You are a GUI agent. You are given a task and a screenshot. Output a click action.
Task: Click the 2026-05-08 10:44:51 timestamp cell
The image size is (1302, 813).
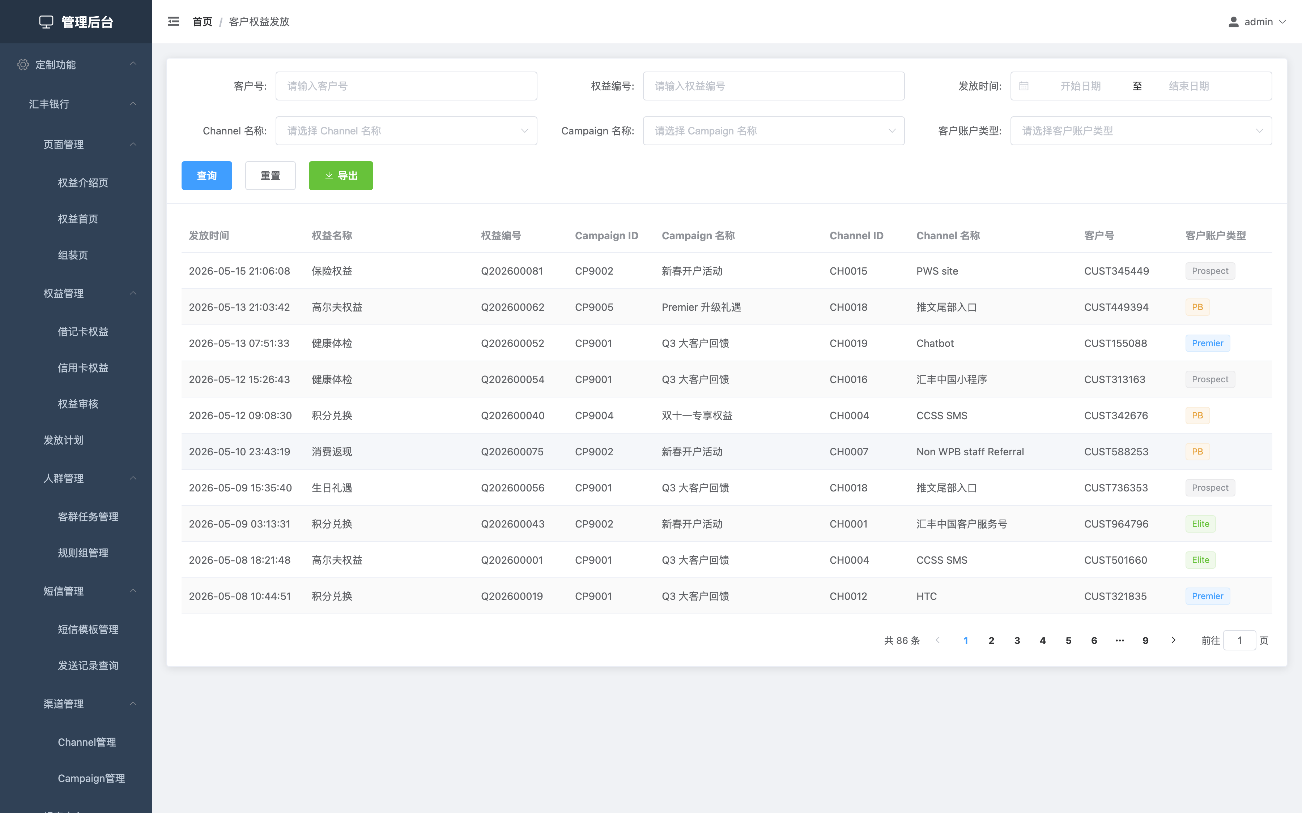[240, 596]
